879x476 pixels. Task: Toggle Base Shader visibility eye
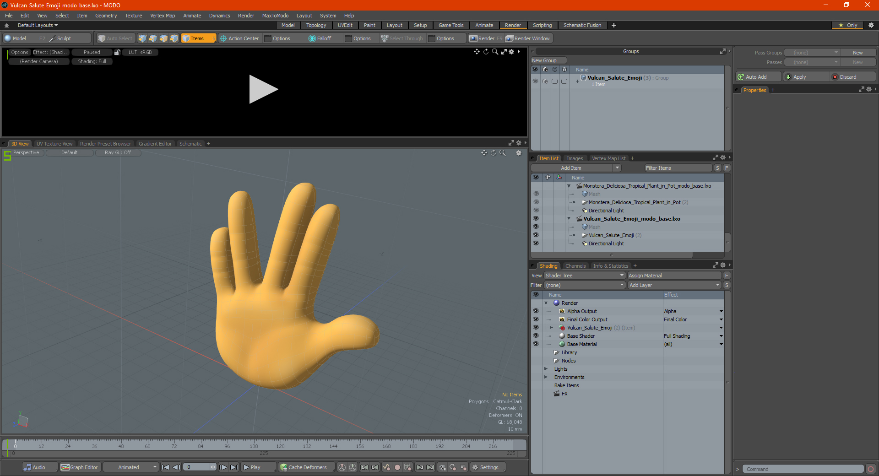pyautogui.click(x=536, y=335)
